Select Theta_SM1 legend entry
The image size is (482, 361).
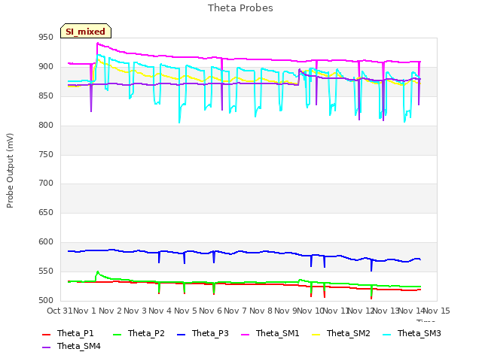coord(270,333)
